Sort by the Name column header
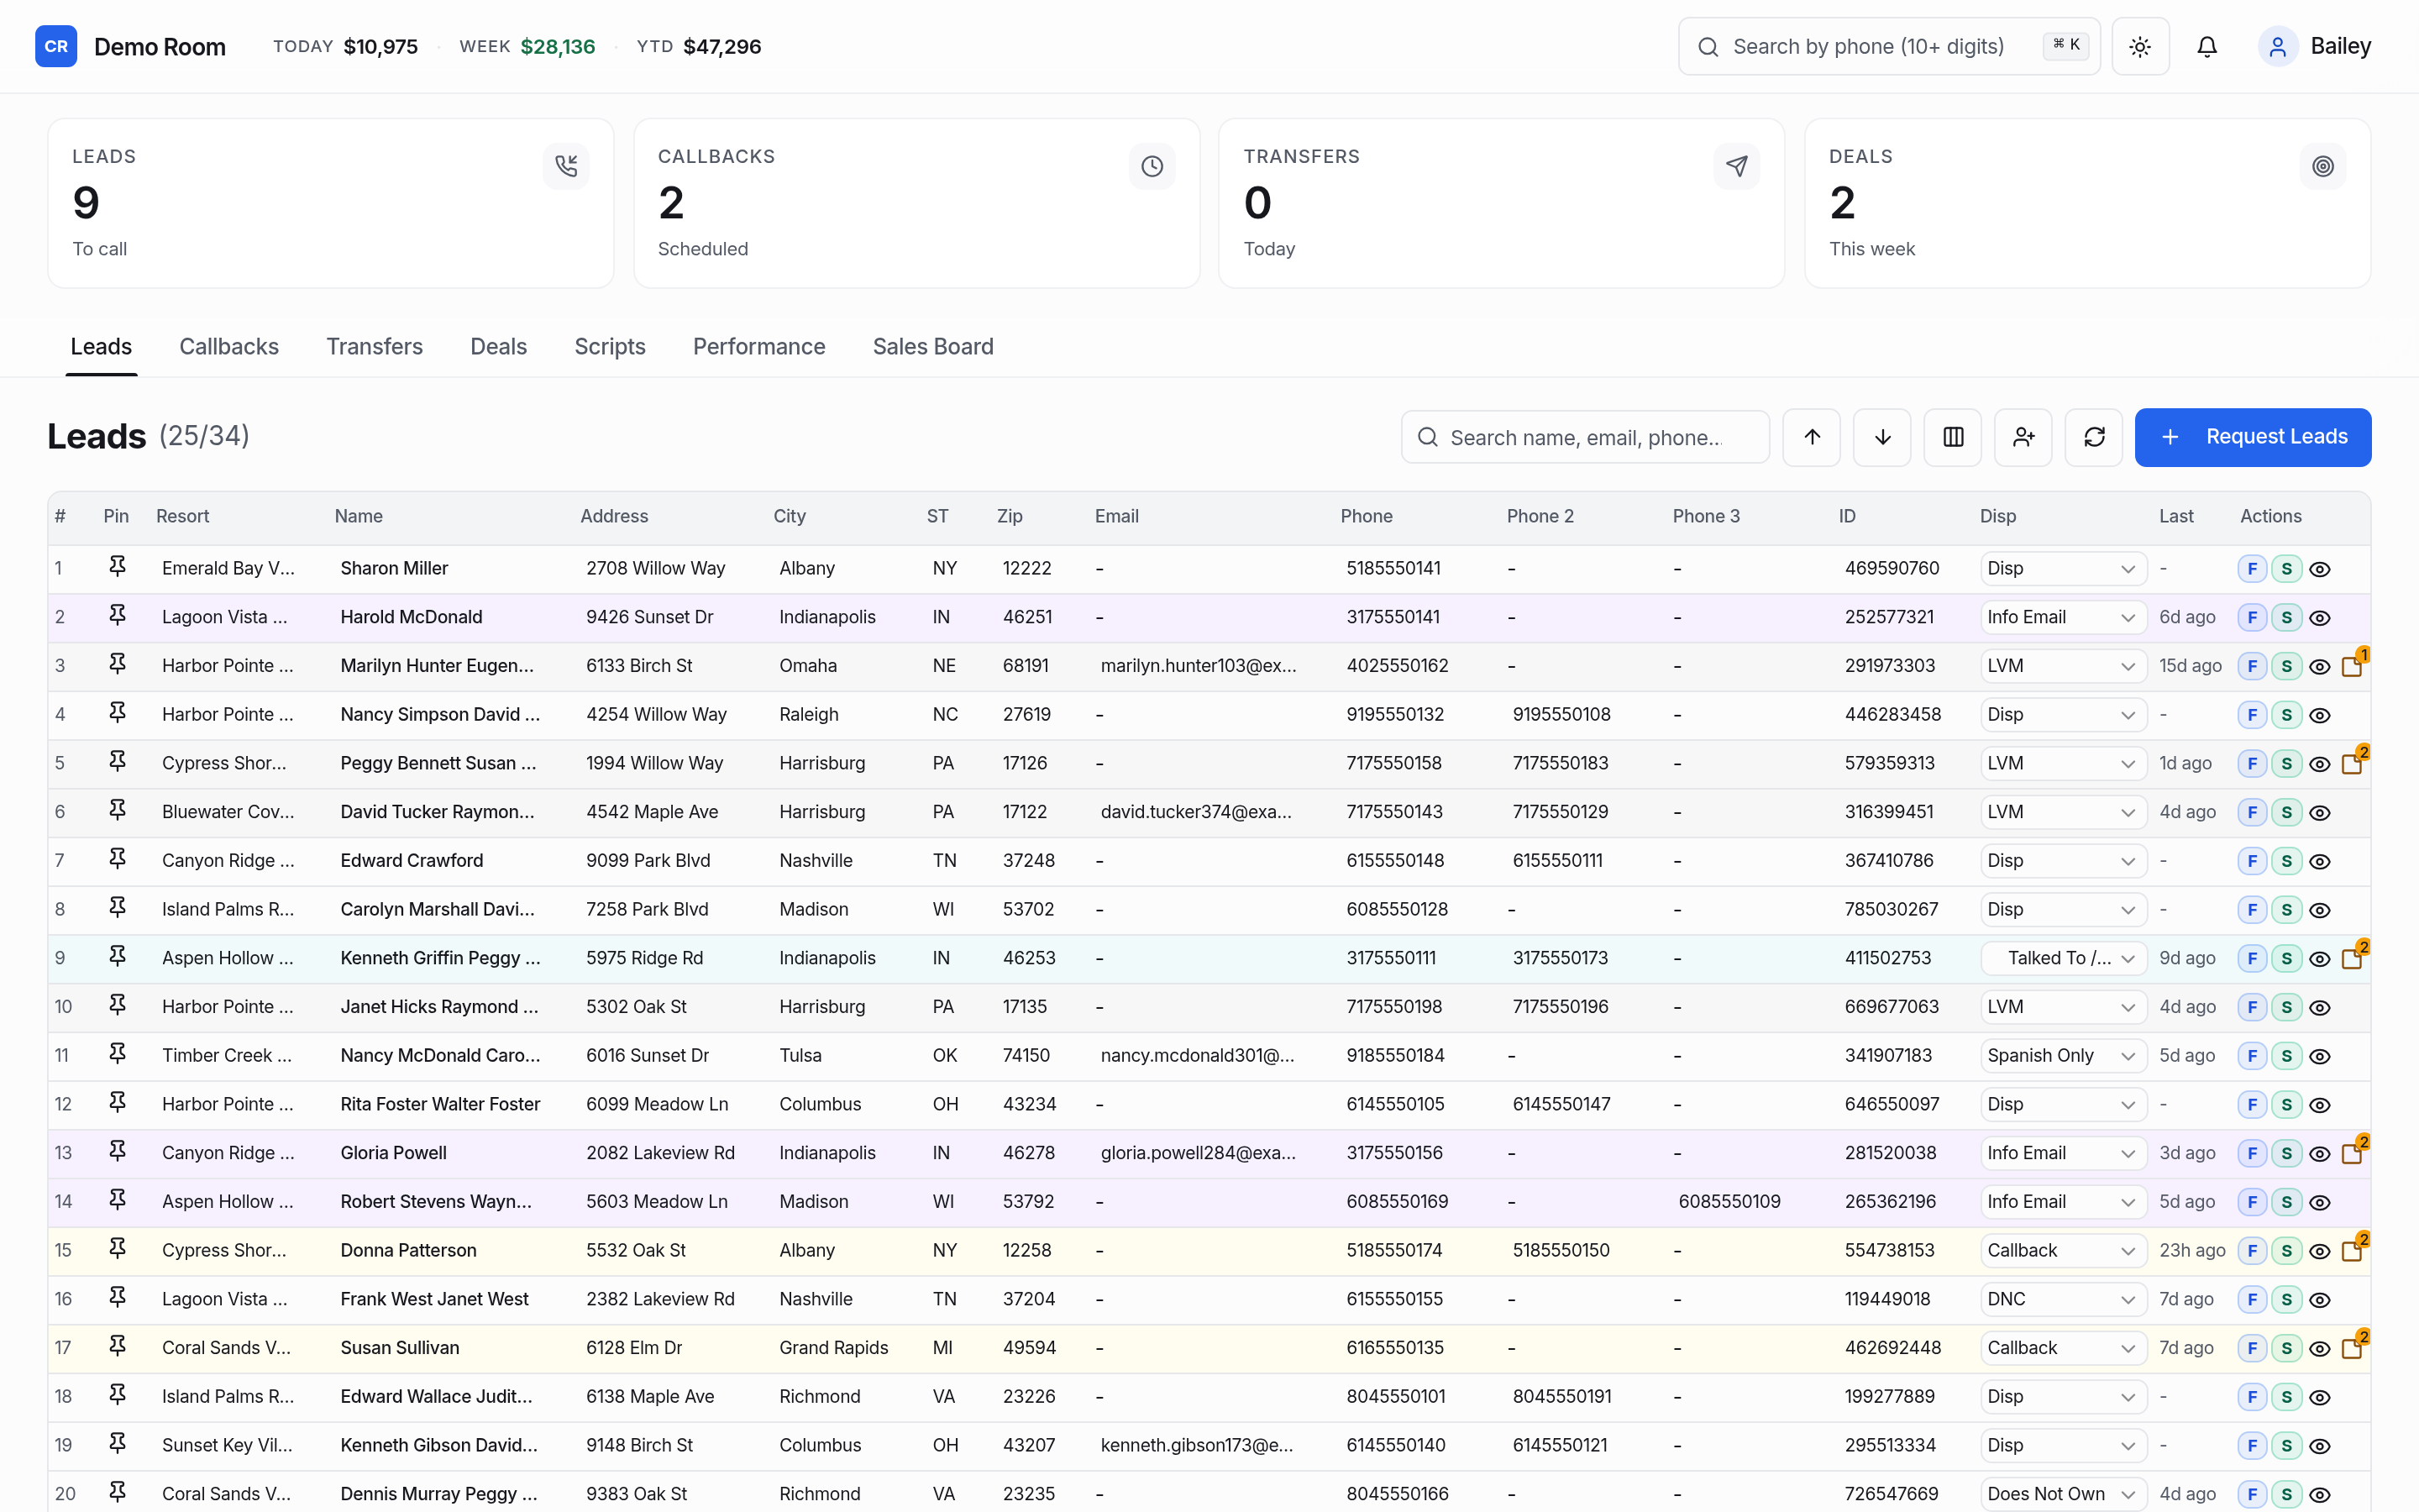The width and height of the screenshot is (2419, 1512). tap(359, 516)
